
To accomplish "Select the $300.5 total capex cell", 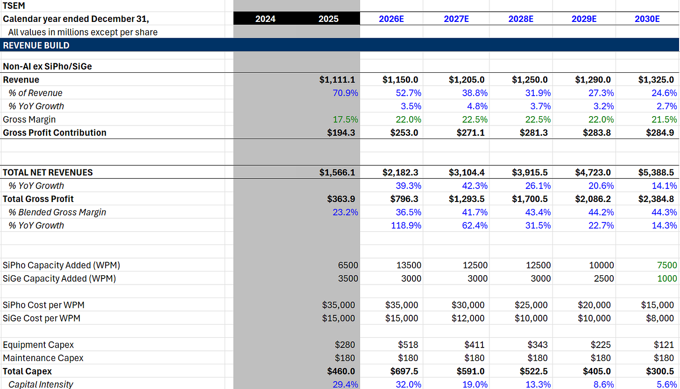I will point(660,371).
